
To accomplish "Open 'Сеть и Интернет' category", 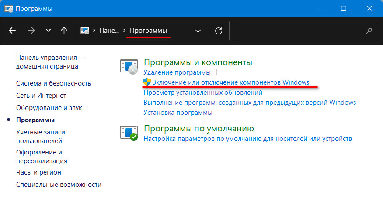I will click(41, 96).
